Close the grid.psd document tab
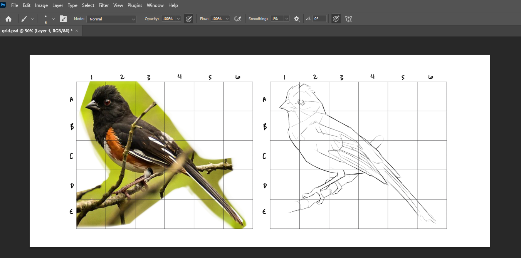This screenshot has width=521, height=258. pos(77,31)
